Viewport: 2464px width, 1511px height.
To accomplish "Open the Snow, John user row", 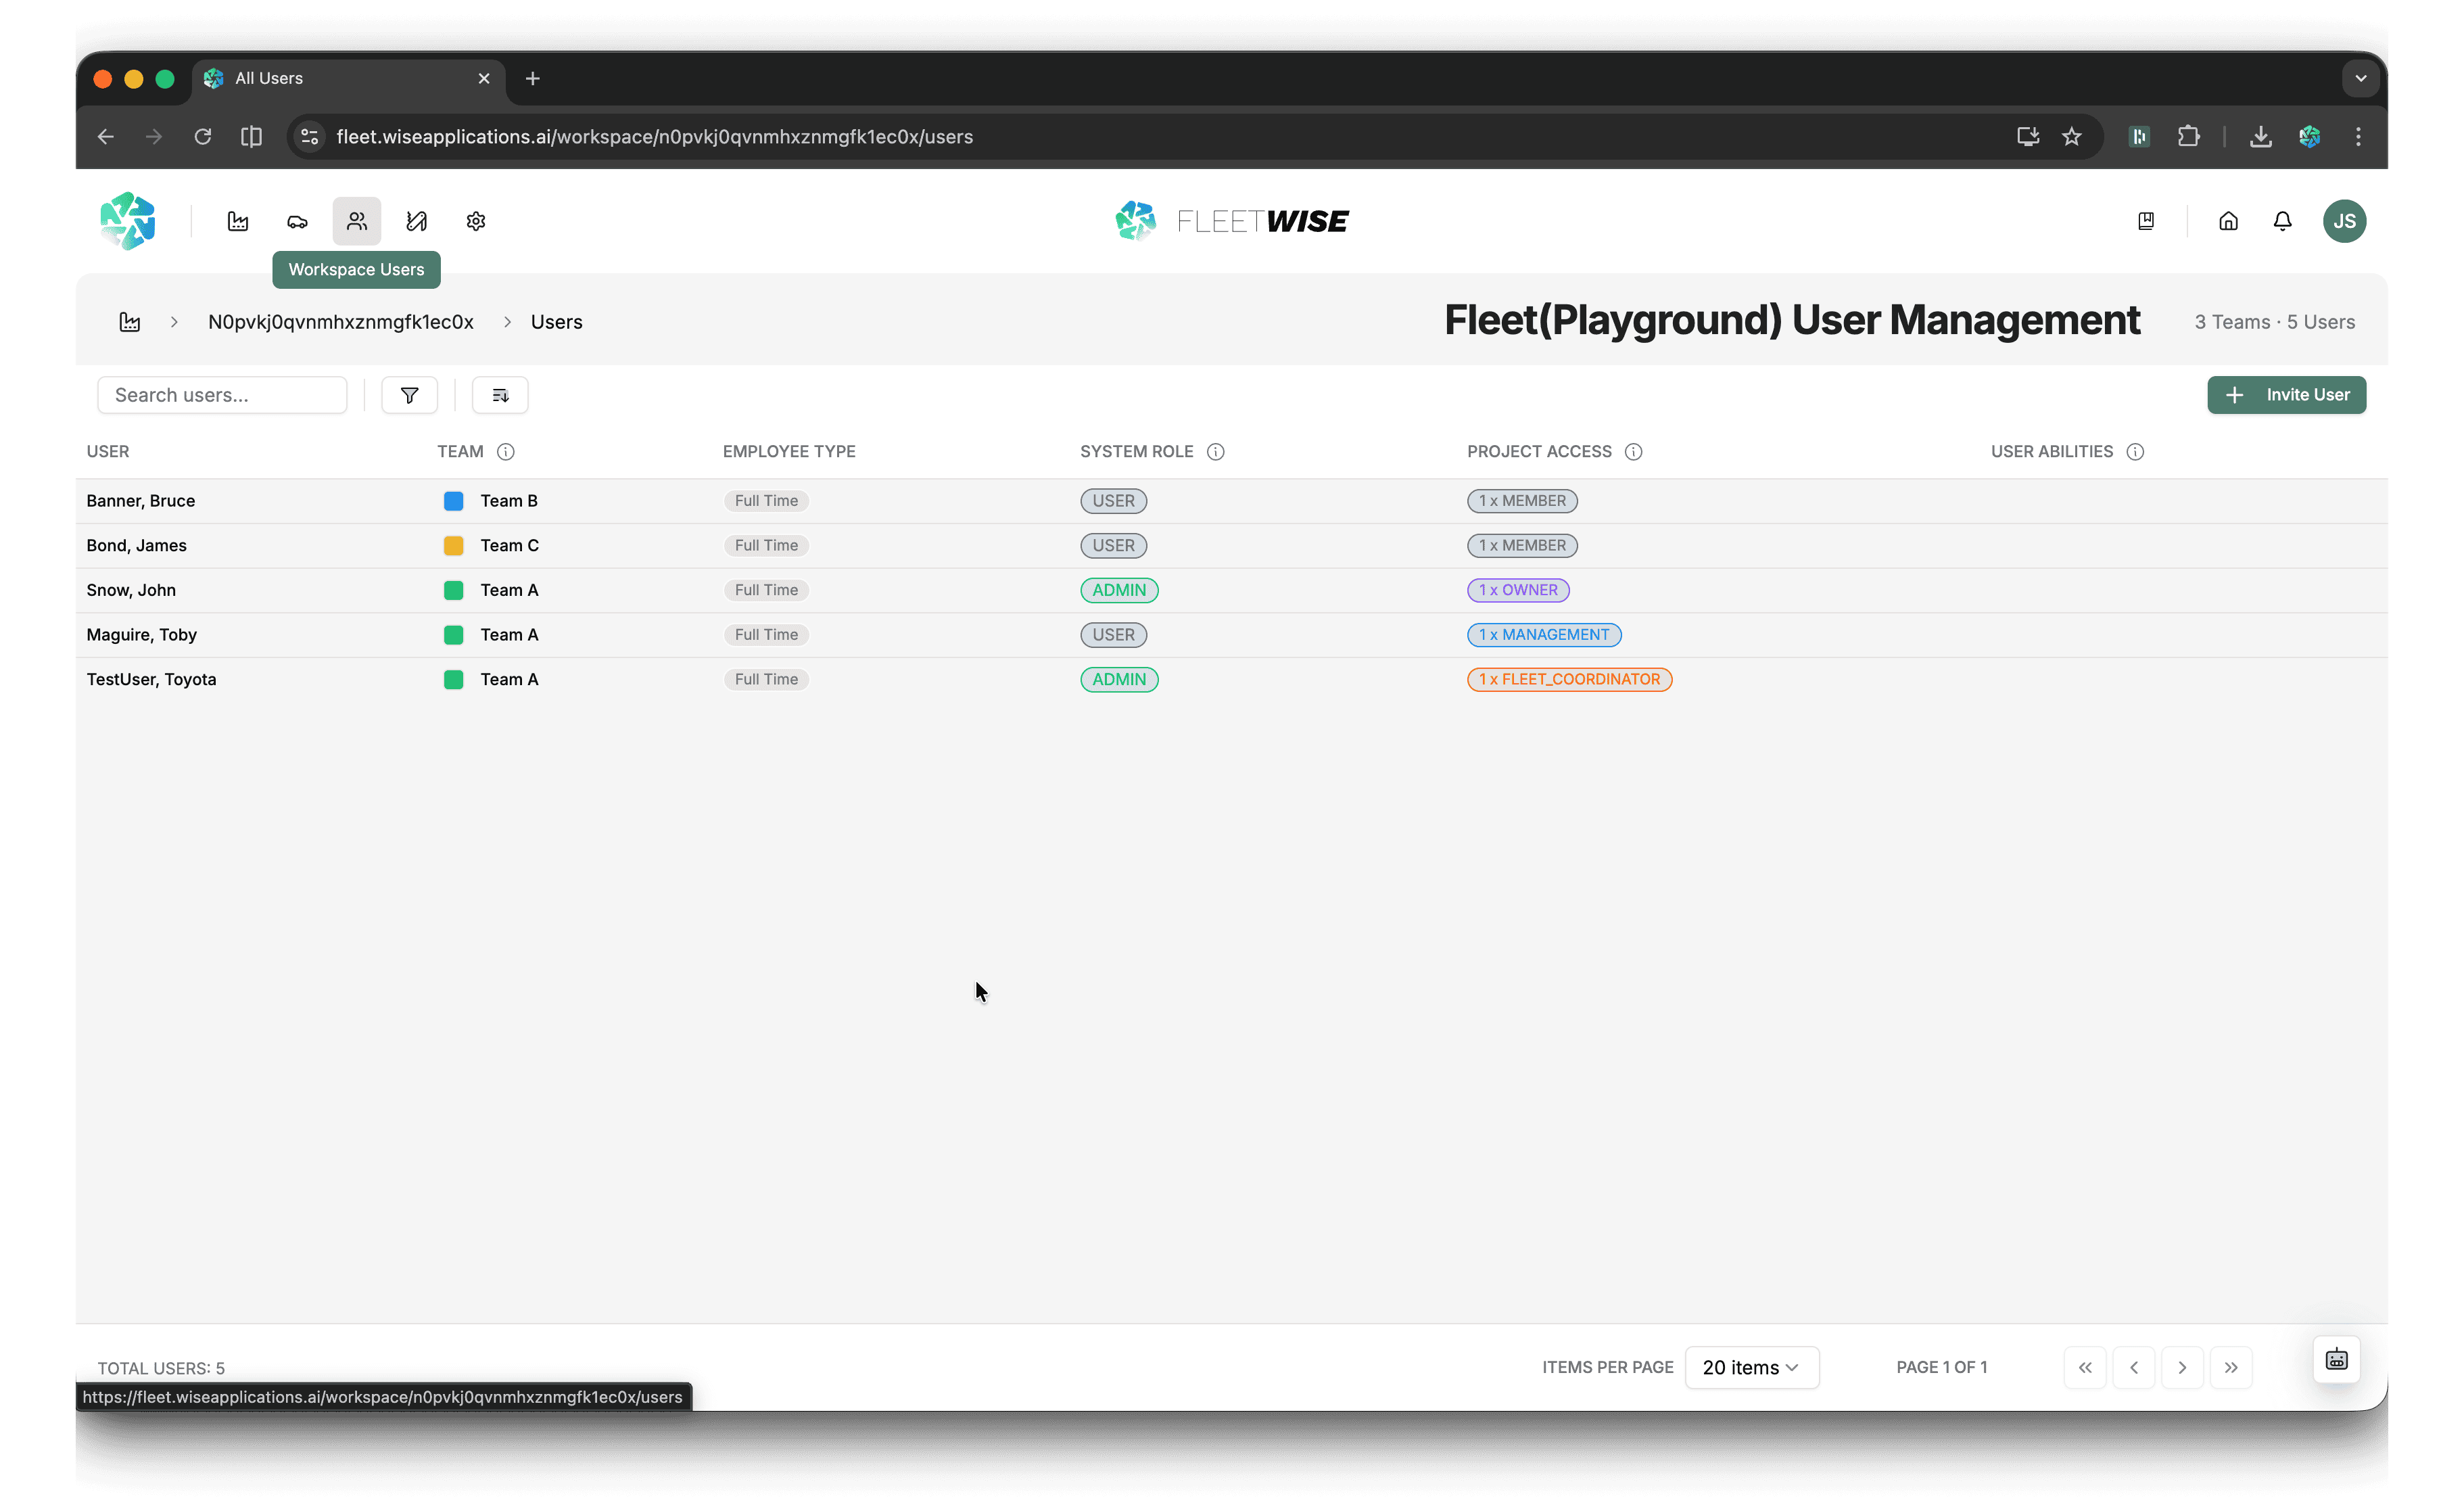I will pos(1232,590).
